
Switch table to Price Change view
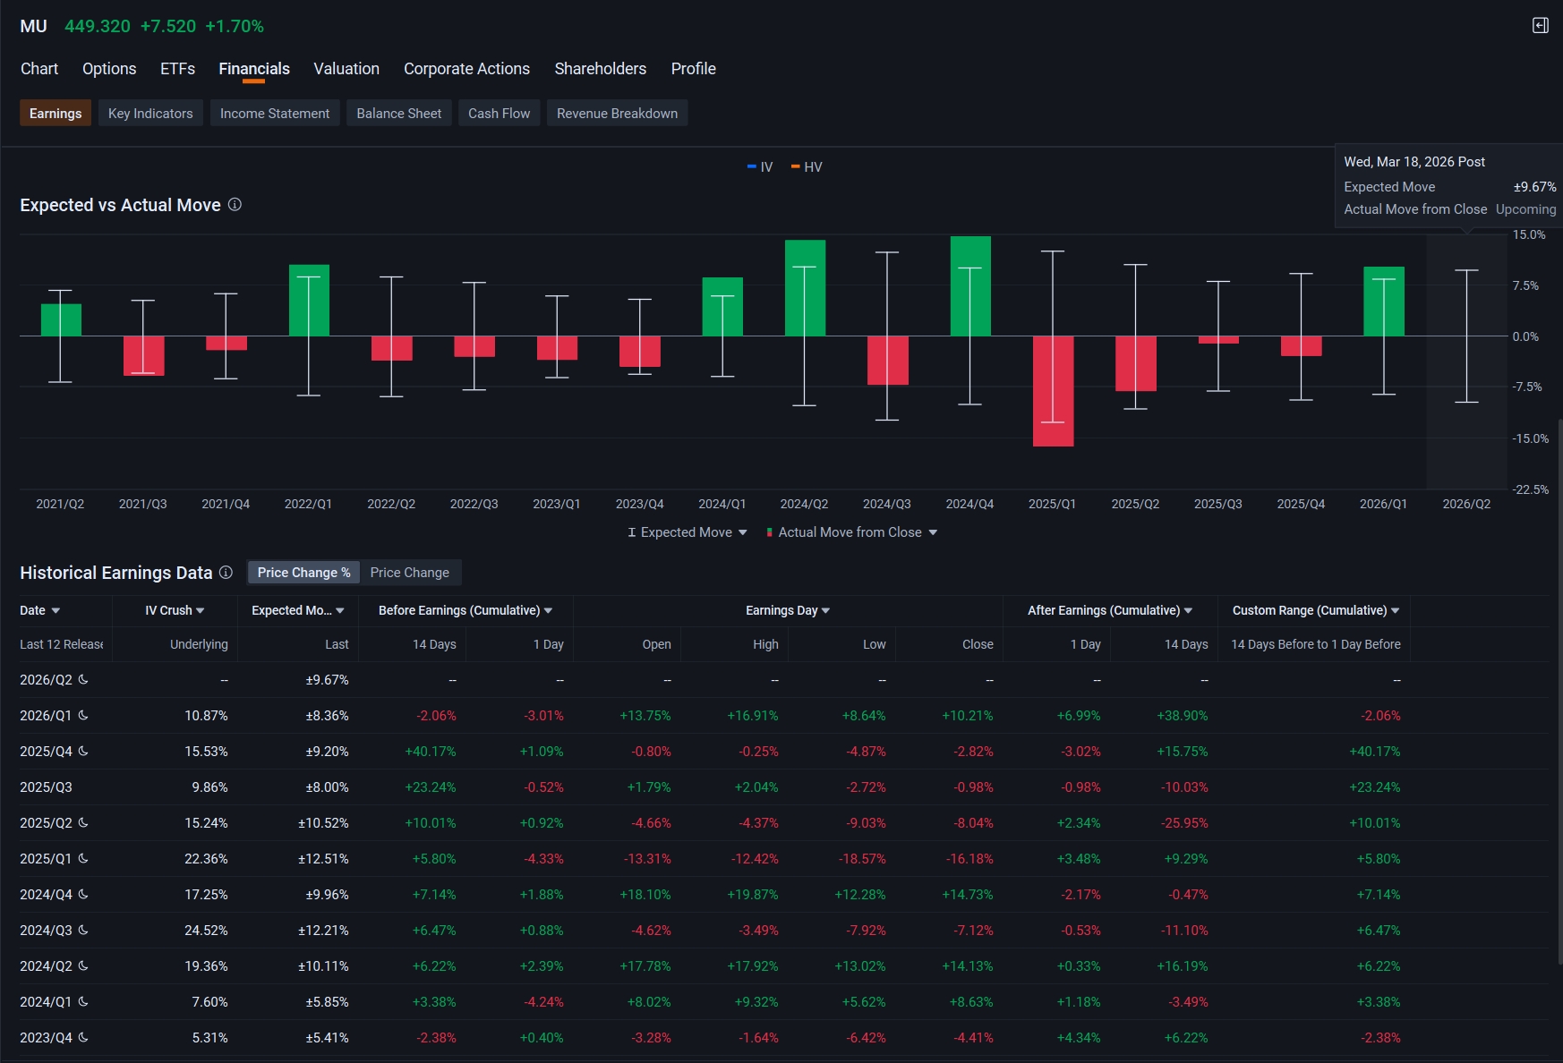pos(409,573)
